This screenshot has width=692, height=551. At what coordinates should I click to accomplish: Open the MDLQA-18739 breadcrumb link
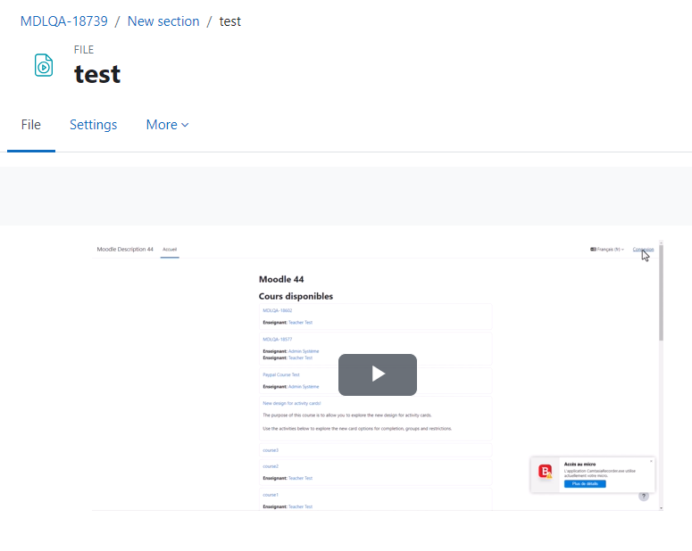click(64, 21)
